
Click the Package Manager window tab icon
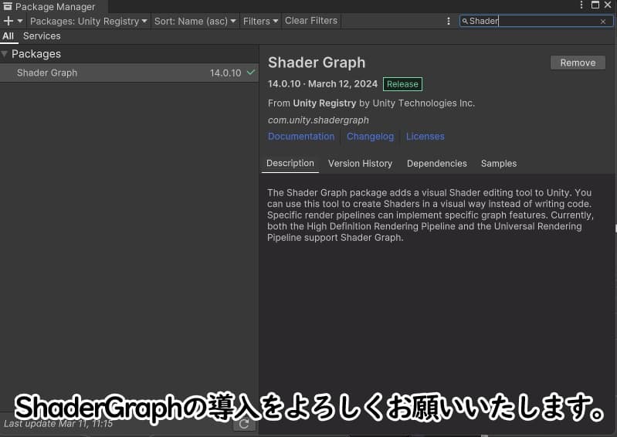(8, 6)
